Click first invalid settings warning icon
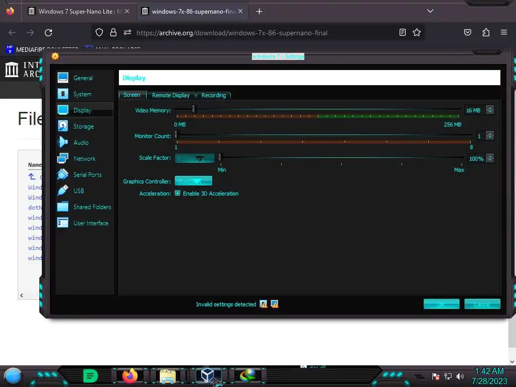 263,304
